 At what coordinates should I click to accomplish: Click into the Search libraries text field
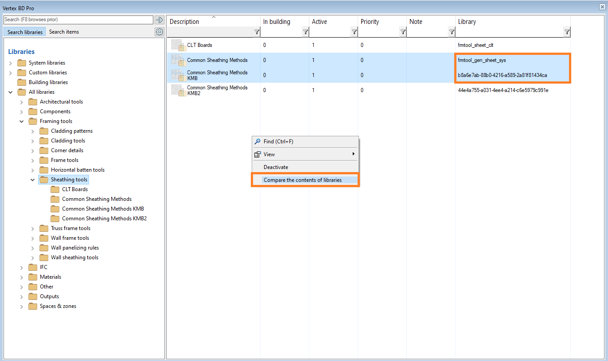pos(78,20)
